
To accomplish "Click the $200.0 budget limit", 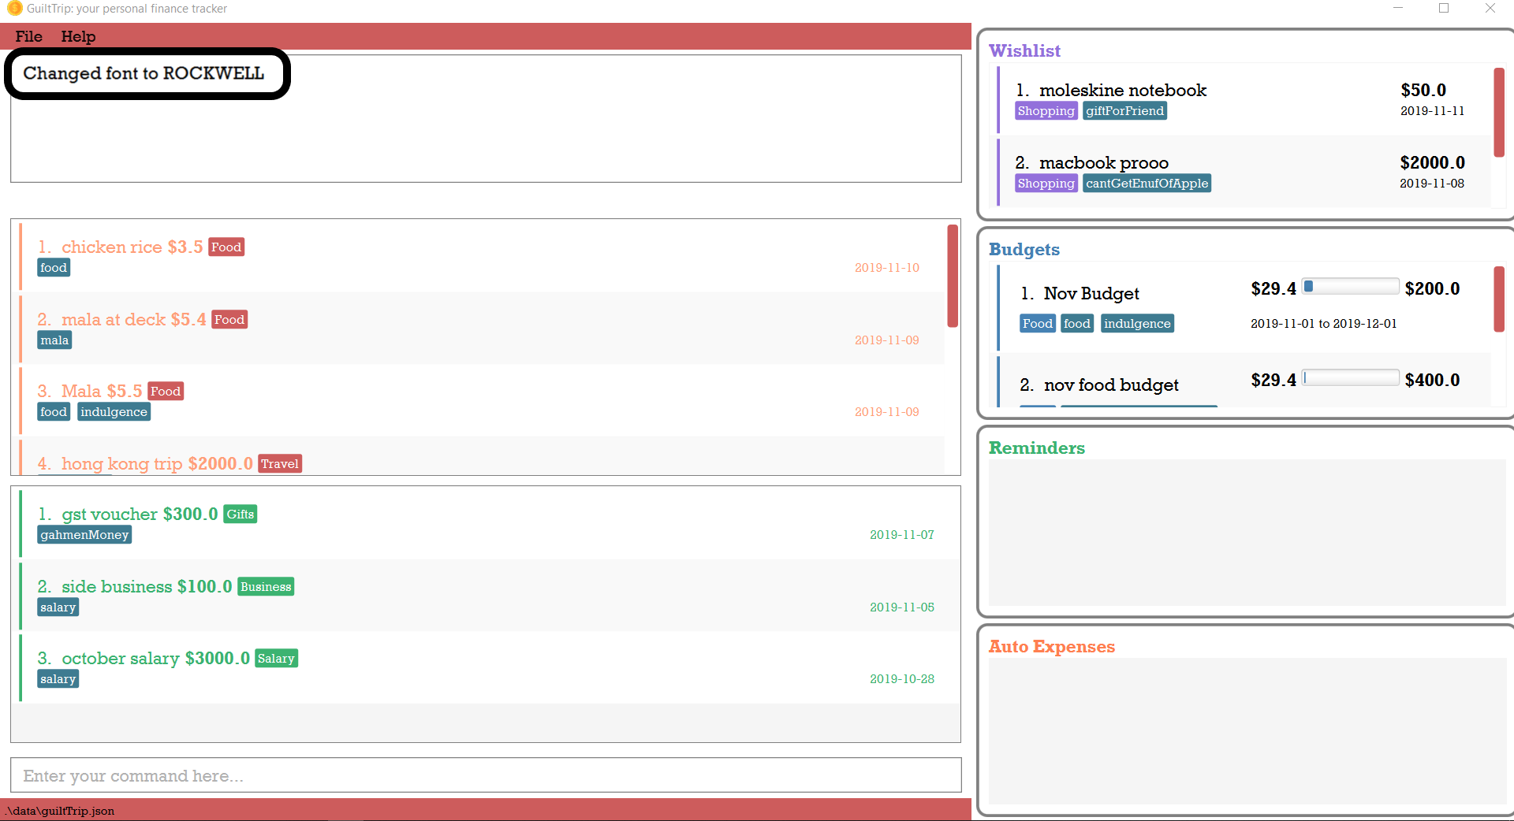I will point(1432,288).
